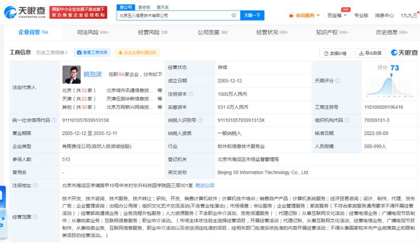This screenshot has height=243, width=420.
Task: Open 天津伍捌华新信息技... company link
Action: 130,98
